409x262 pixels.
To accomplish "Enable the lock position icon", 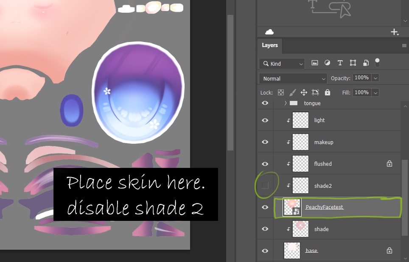I will (x=304, y=92).
